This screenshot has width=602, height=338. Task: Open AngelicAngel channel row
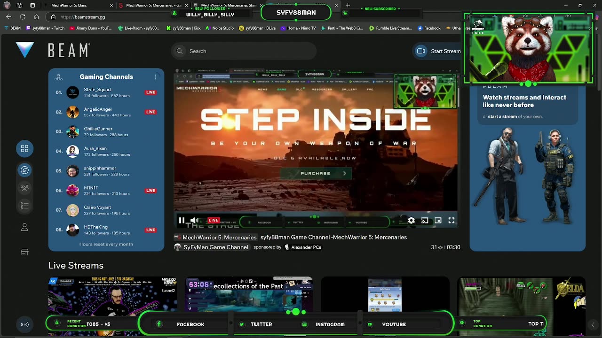[x=106, y=112]
